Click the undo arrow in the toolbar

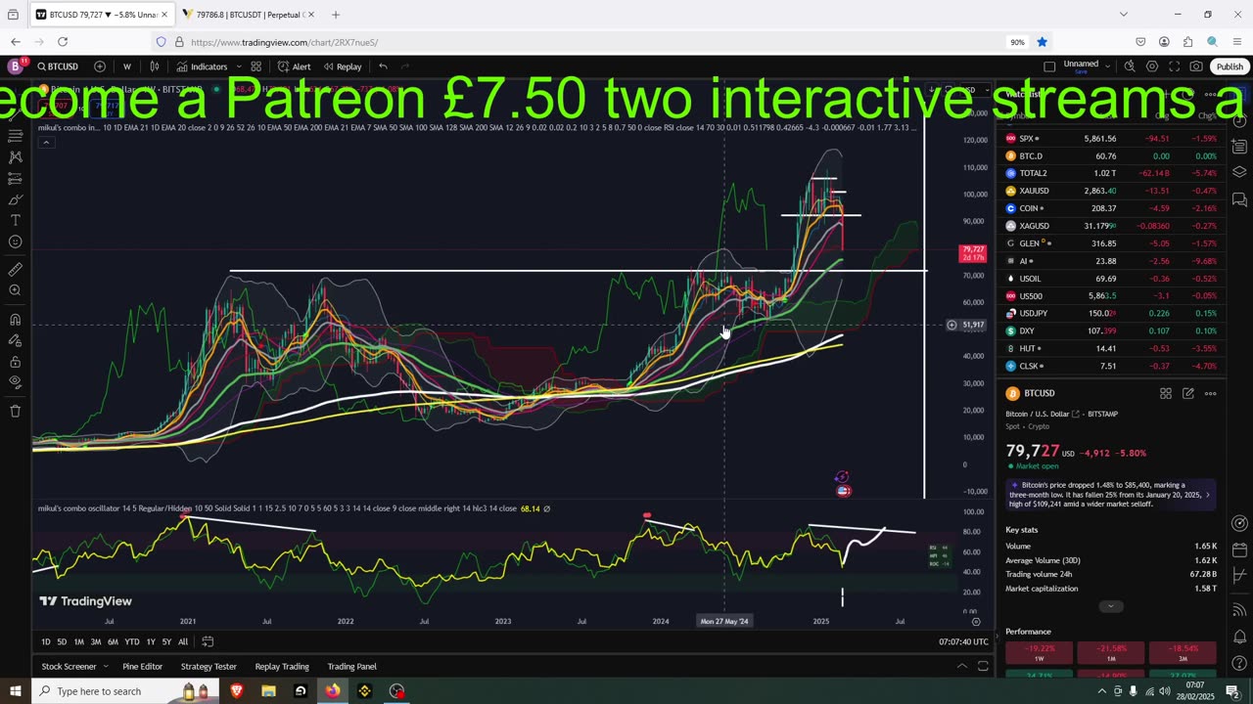tap(383, 66)
